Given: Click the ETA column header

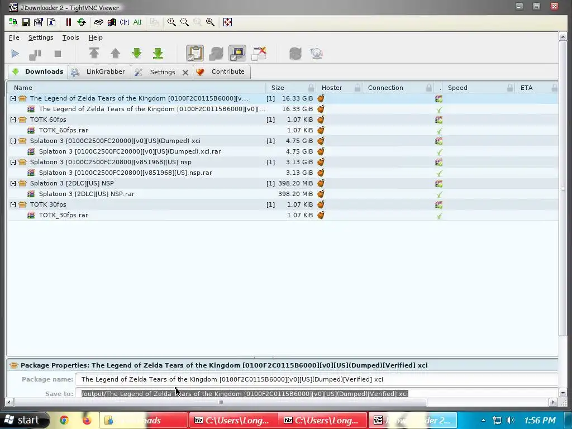Looking at the screenshot, I should point(537,88).
